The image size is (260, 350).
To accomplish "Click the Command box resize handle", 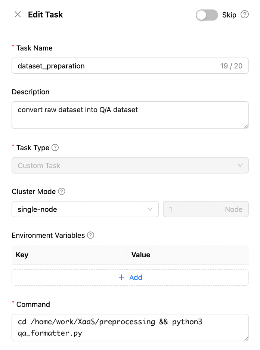I will coord(246,339).
